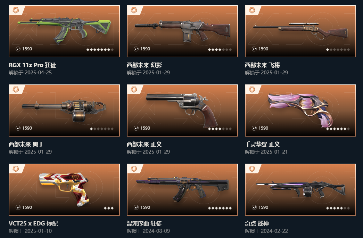
Task: Click the 西部未来 奥丁 machine gun image
Action: click(64, 111)
